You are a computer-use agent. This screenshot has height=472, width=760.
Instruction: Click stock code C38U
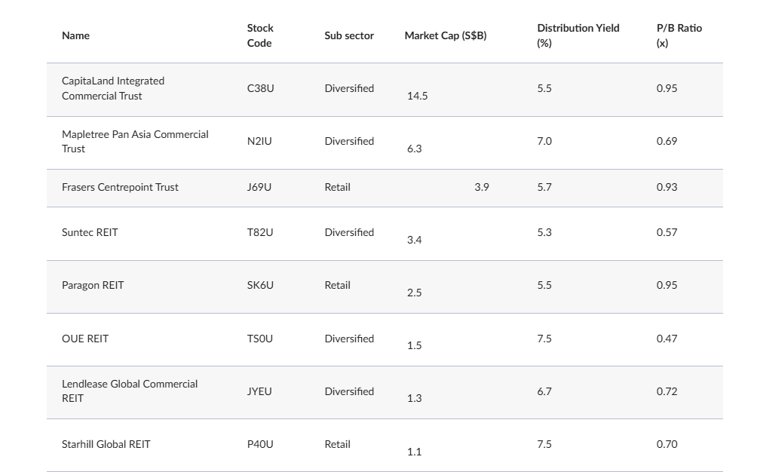pyautogui.click(x=260, y=88)
